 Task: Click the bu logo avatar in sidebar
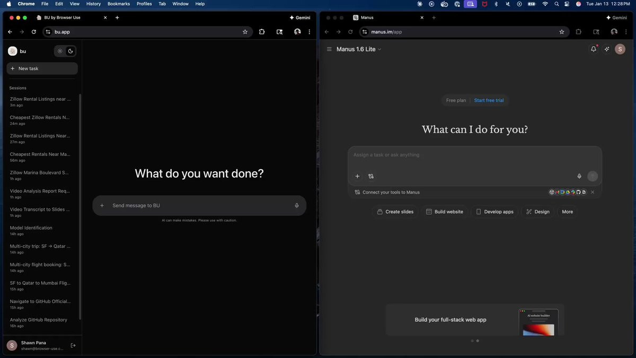[13, 51]
